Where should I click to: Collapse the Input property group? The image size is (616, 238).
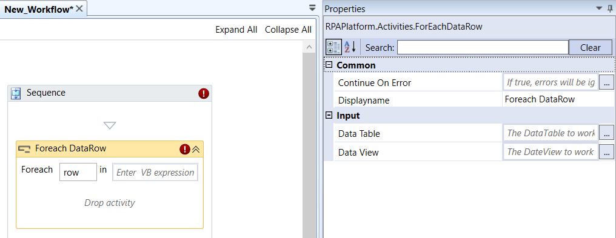pos(329,115)
